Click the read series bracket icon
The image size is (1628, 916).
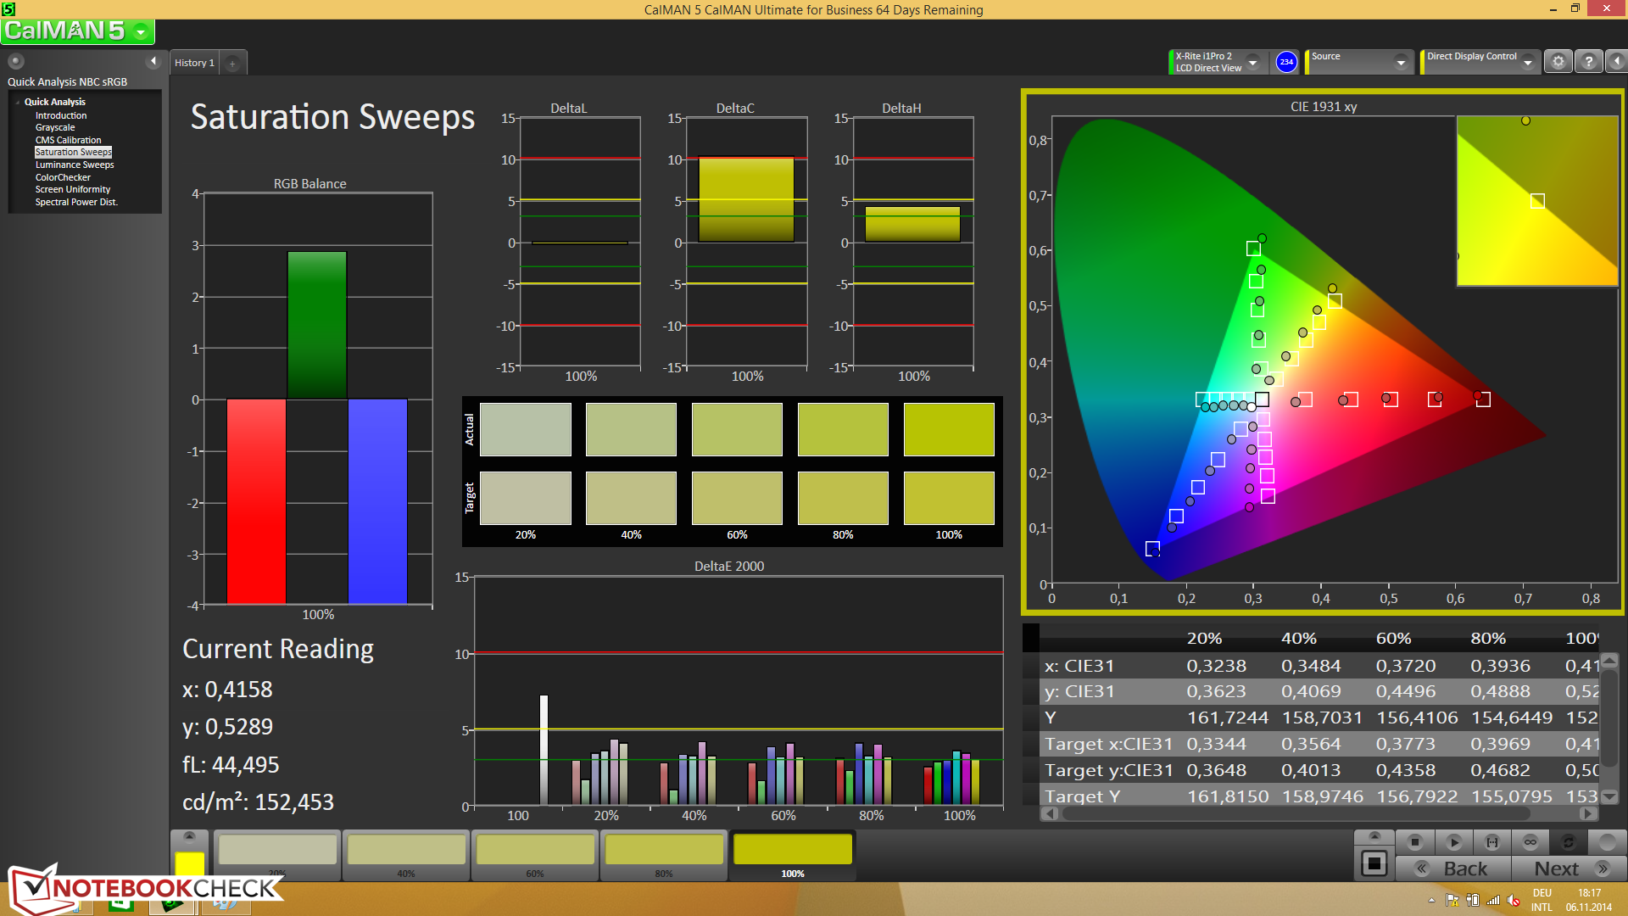tap(1492, 842)
